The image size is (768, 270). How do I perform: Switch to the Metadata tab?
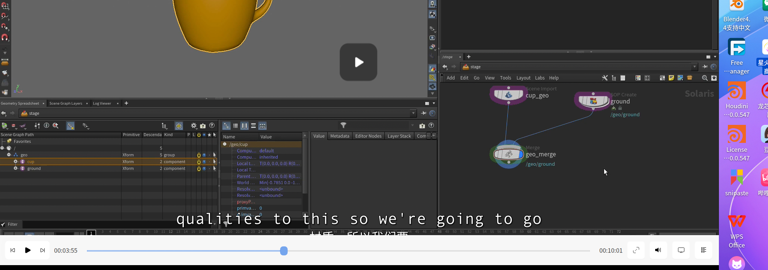(340, 136)
